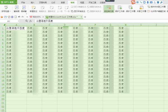Click the Print Preview icon in quick toolbar
The height and width of the screenshot is (112, 168).
pos(16,17)
